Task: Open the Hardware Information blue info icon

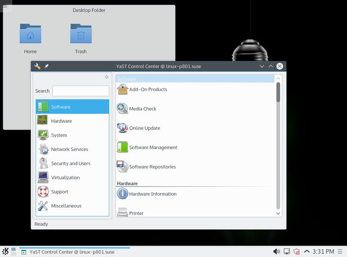Action: click(x=123, y=193)
